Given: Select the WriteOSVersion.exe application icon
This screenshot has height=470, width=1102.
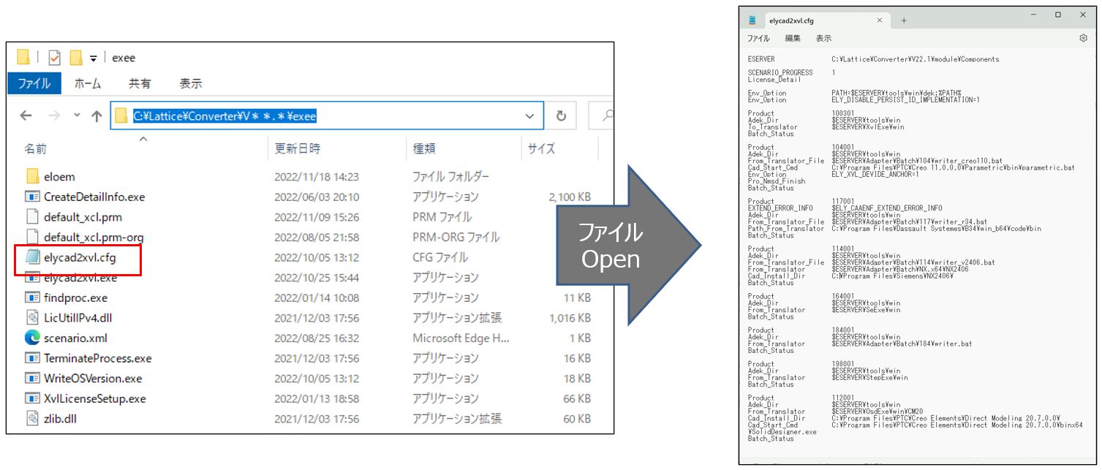Looking at the screenshot, I should pyautogui.click(x=32, y=379).
